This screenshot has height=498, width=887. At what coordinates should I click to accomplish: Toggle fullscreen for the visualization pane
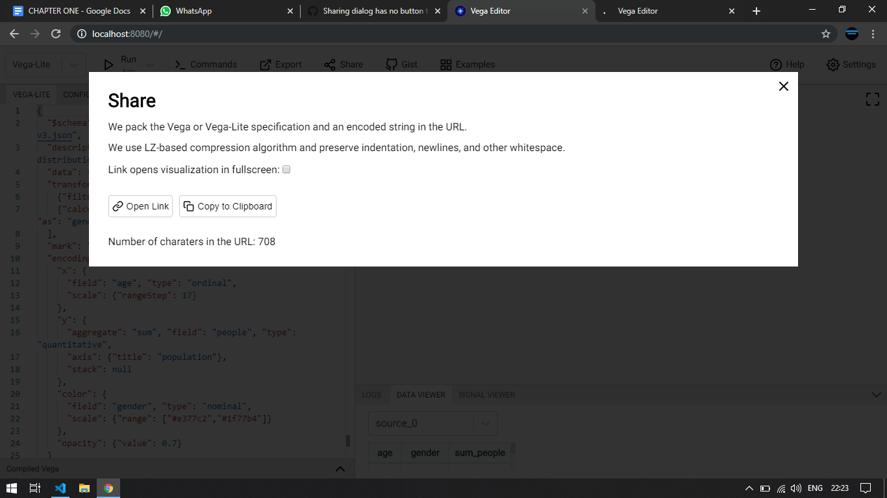tap(873, 99)
